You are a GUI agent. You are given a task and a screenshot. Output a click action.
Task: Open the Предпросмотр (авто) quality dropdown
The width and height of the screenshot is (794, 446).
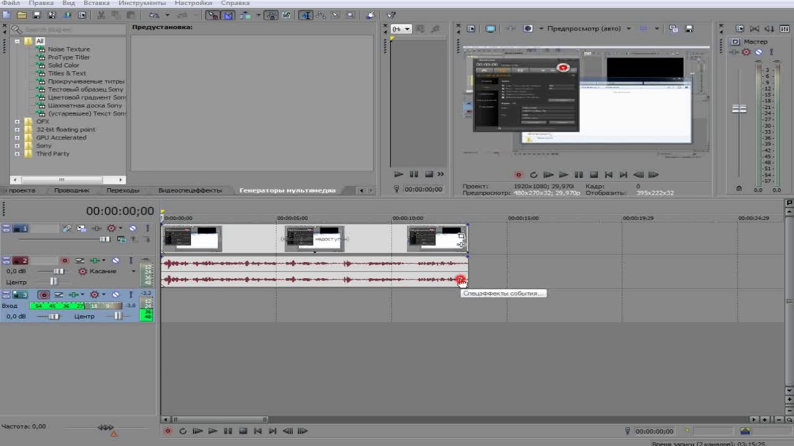(628, 28)
